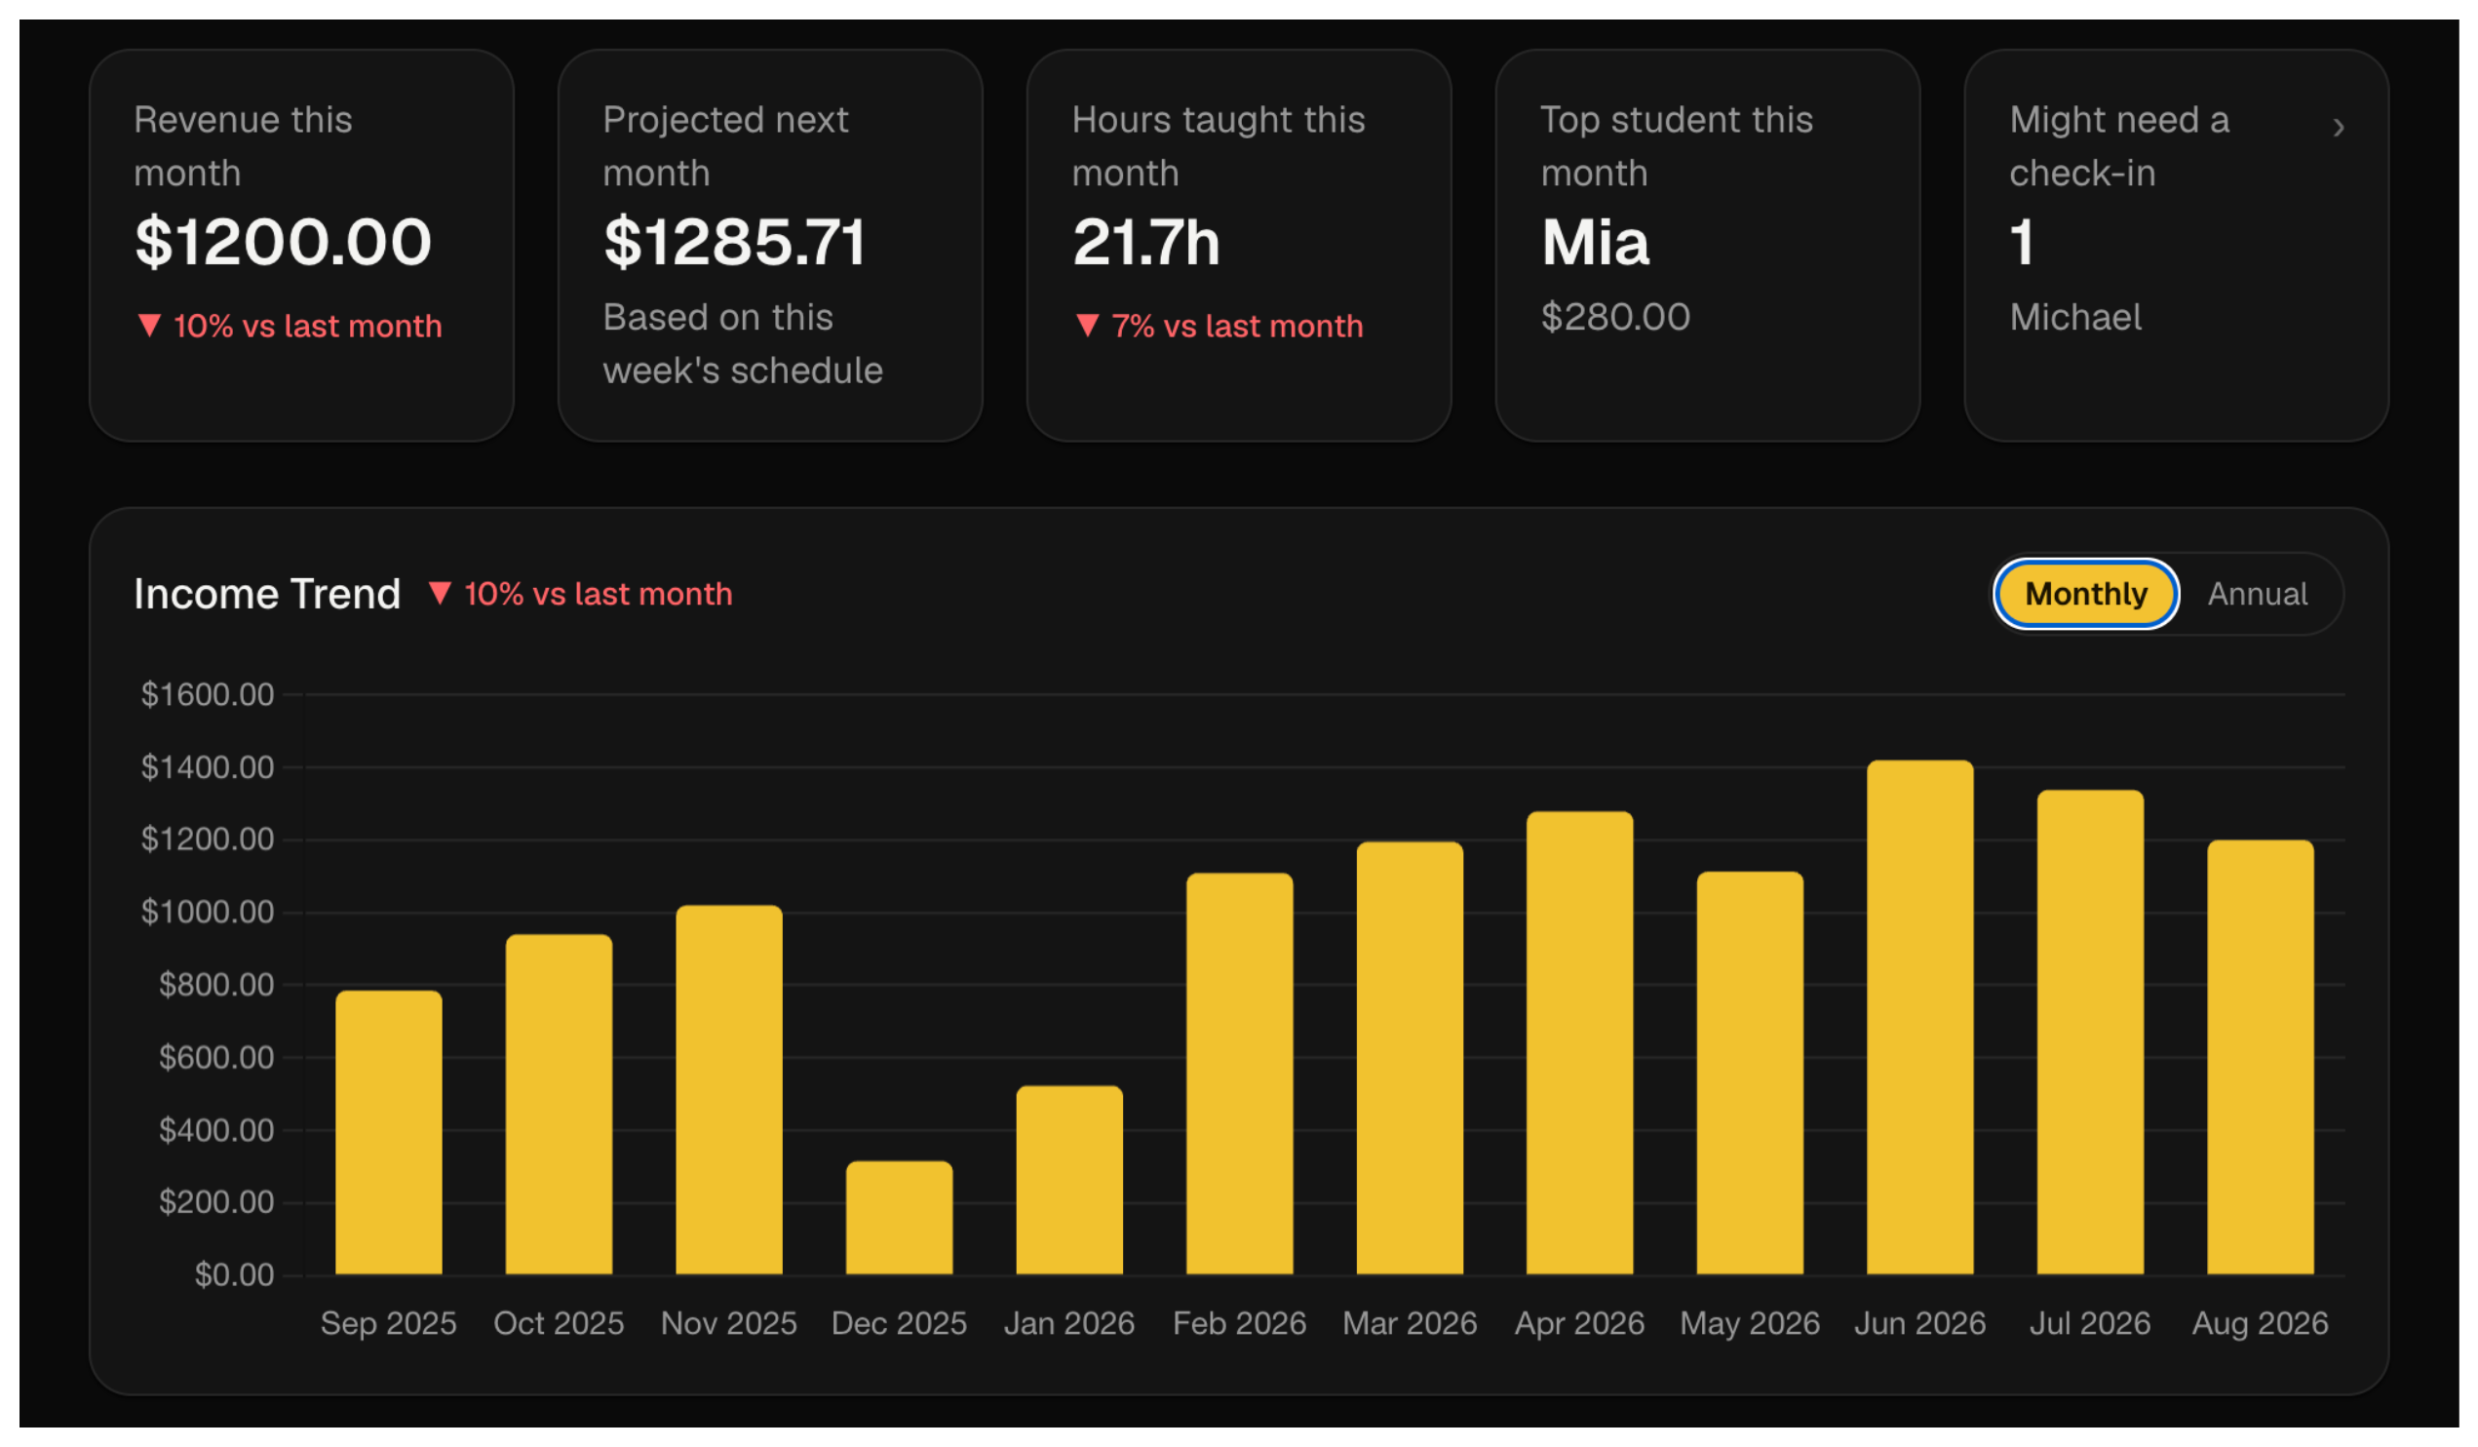The image size is (2478, 1447).
Task: Click the student name Michael
Action: [2074, 317]
